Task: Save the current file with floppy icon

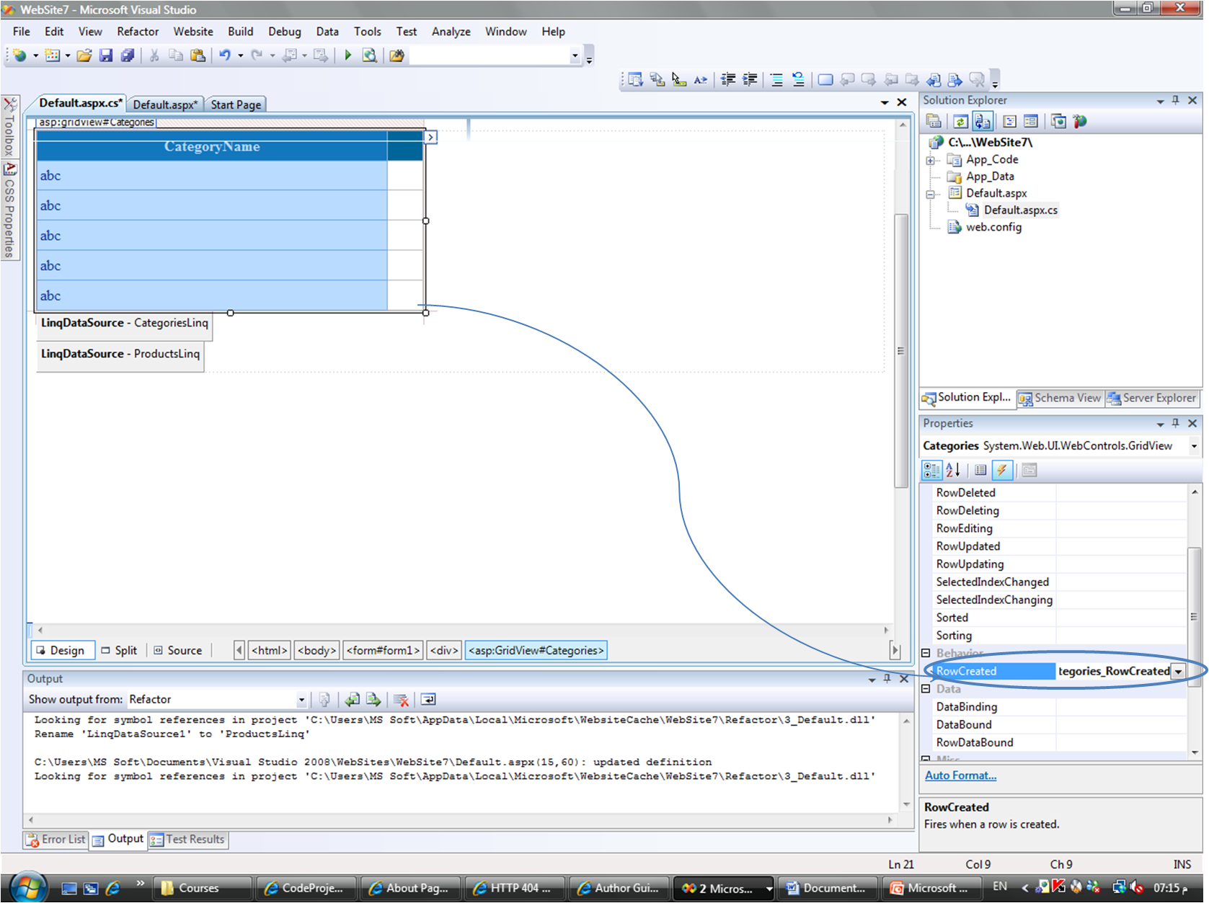Action: coord(106,55)
